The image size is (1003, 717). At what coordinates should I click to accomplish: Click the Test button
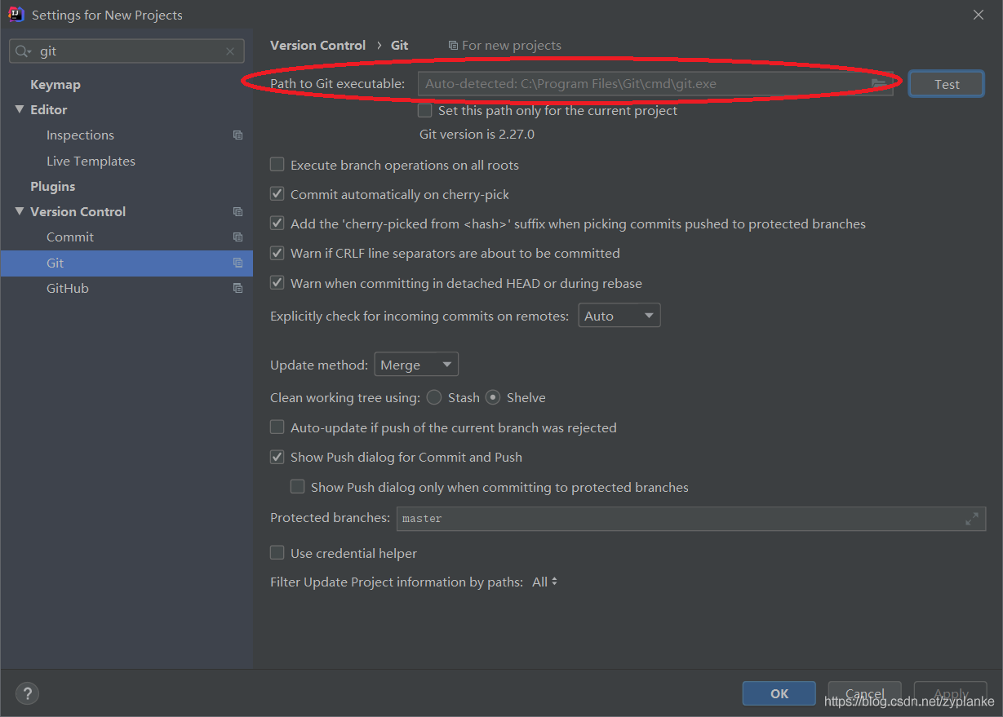(945, 83)
